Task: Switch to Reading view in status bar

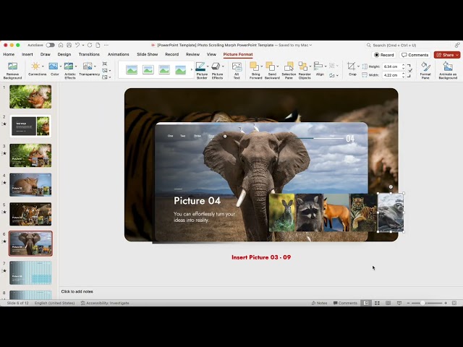Action: coord(388,303)
